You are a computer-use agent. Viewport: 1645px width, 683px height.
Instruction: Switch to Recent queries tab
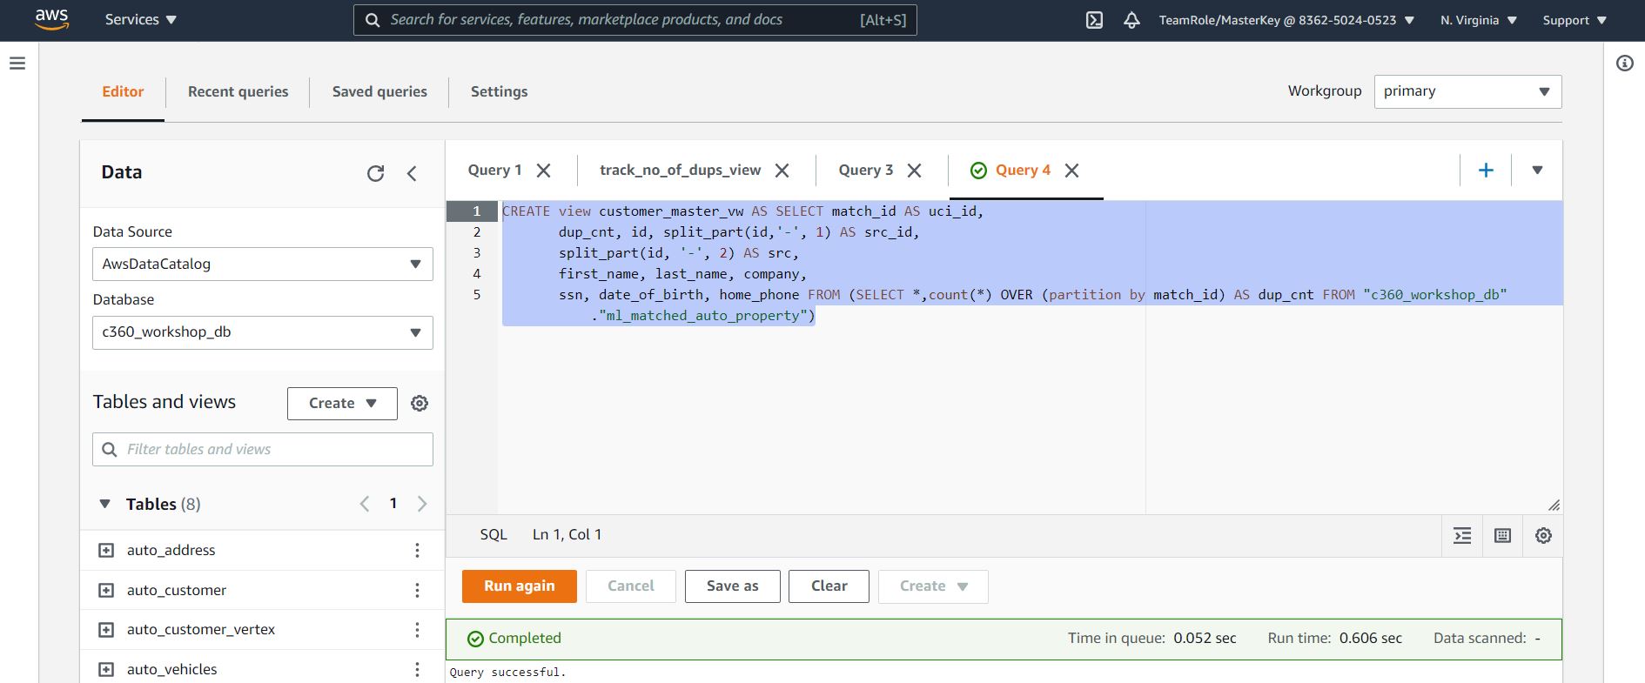tap(238, 91)
